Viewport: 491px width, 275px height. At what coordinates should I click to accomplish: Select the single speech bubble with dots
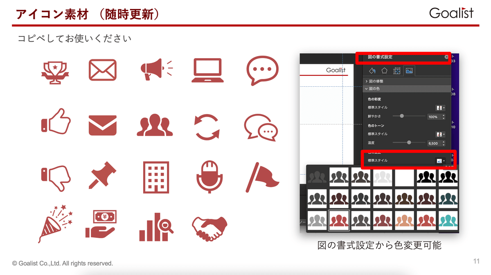click(262, 71)
